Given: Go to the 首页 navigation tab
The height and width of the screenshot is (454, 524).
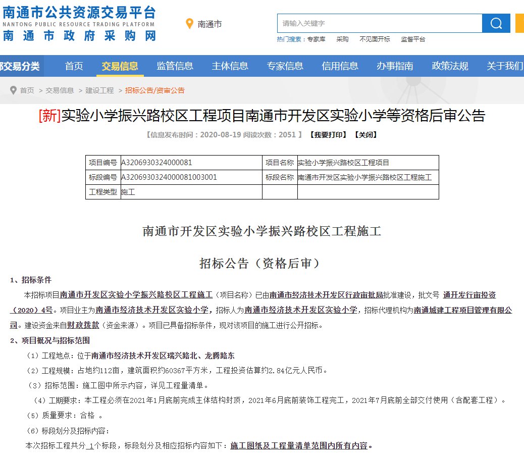Looking at the screenshot, I should (x=74, y=66).
